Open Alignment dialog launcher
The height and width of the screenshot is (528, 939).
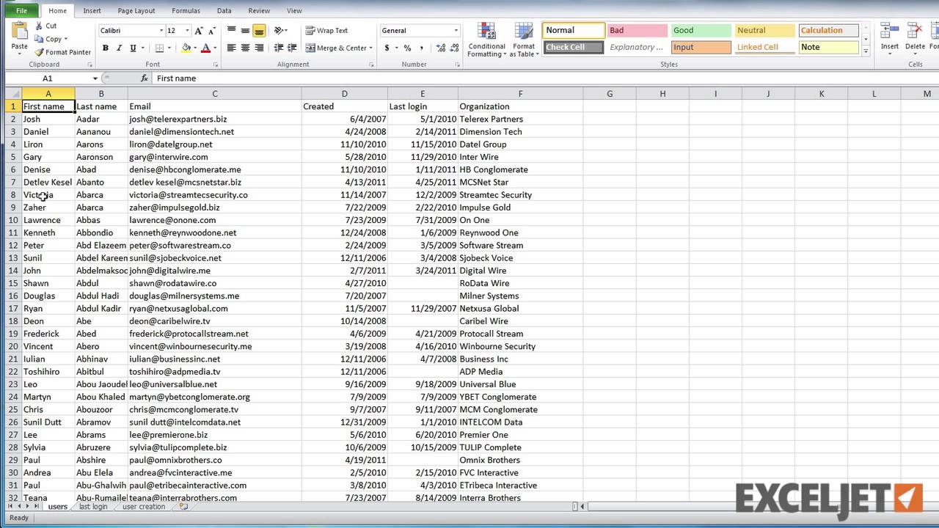pos(371,65)
